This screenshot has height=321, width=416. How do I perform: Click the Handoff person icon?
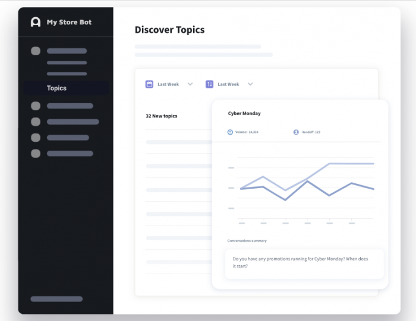(x=296, y=132)
